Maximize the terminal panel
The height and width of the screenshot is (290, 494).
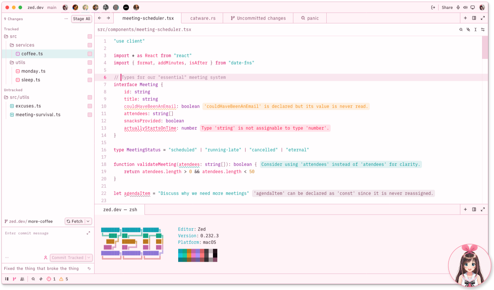483,209
